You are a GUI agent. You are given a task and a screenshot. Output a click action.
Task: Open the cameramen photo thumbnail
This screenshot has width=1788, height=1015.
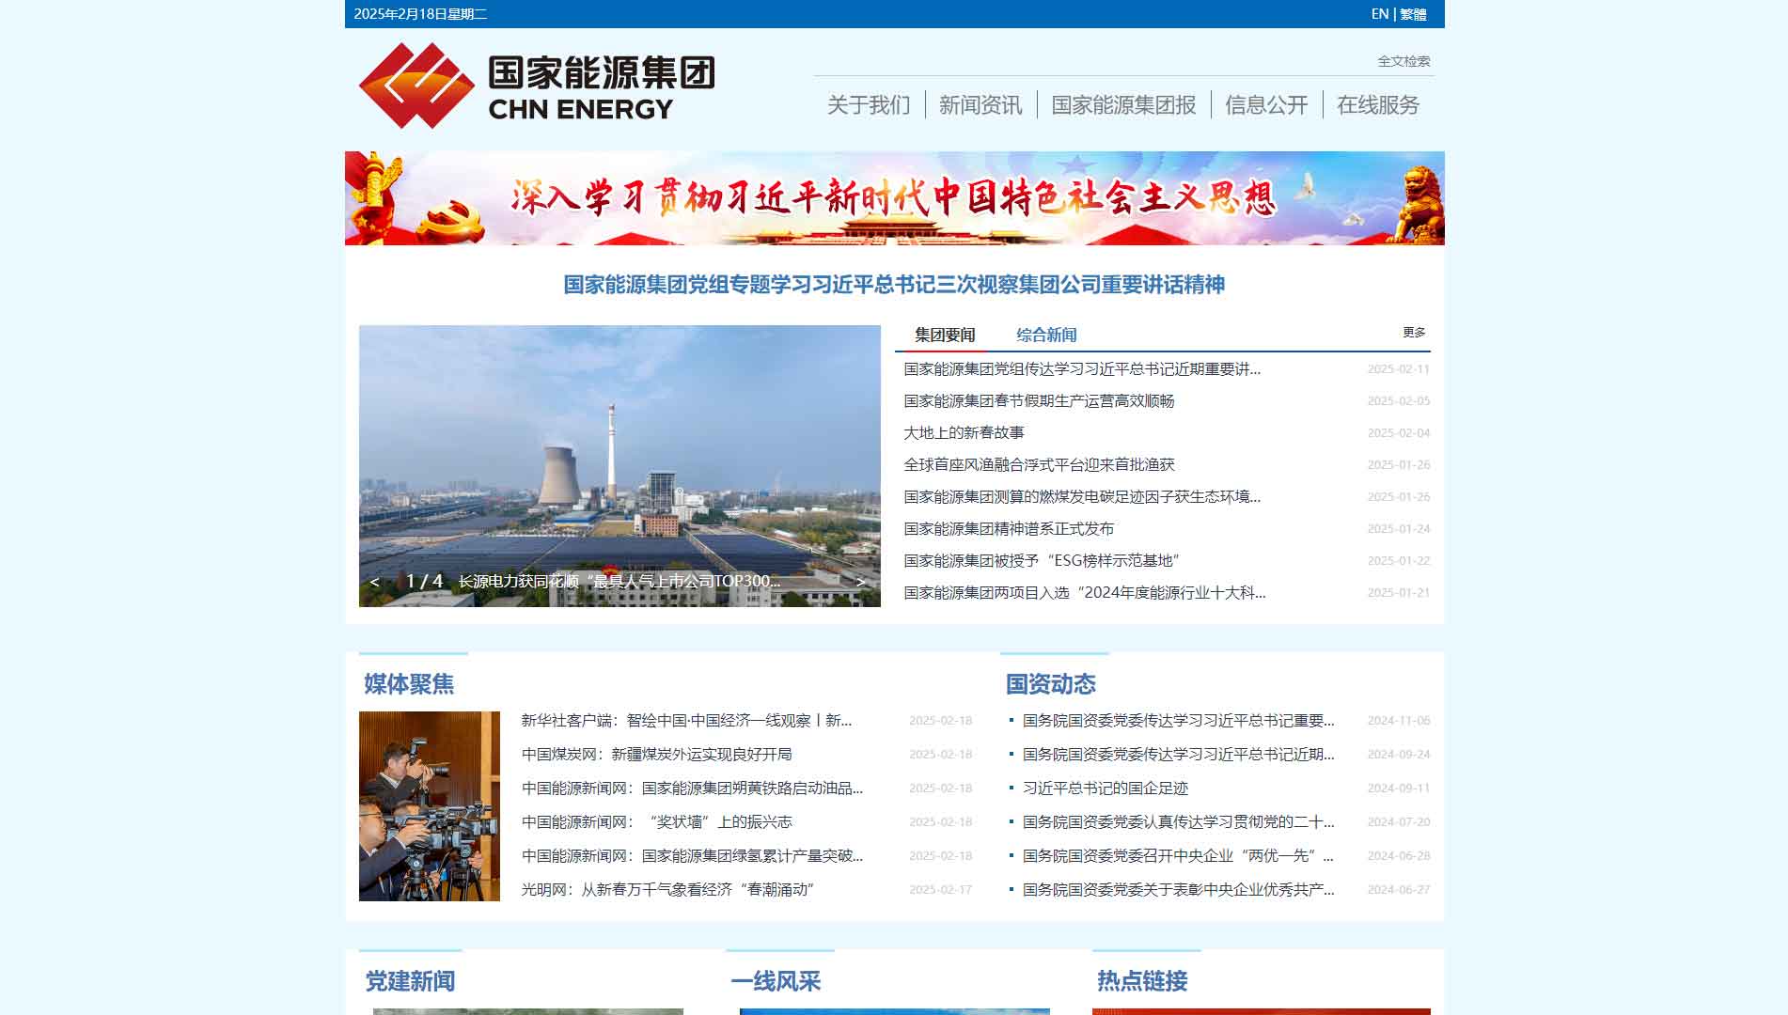pos(430,806)
